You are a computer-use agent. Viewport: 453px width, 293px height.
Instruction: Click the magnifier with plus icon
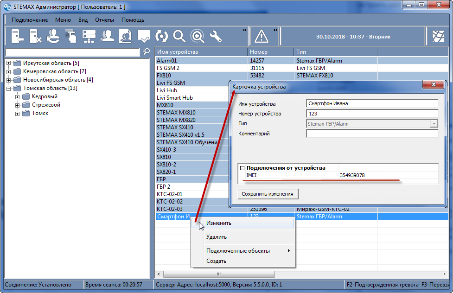point(198,37)
